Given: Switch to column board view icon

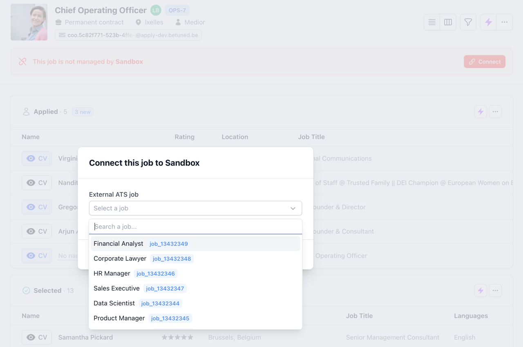Looking at the screenshot, I should point(448,22).
